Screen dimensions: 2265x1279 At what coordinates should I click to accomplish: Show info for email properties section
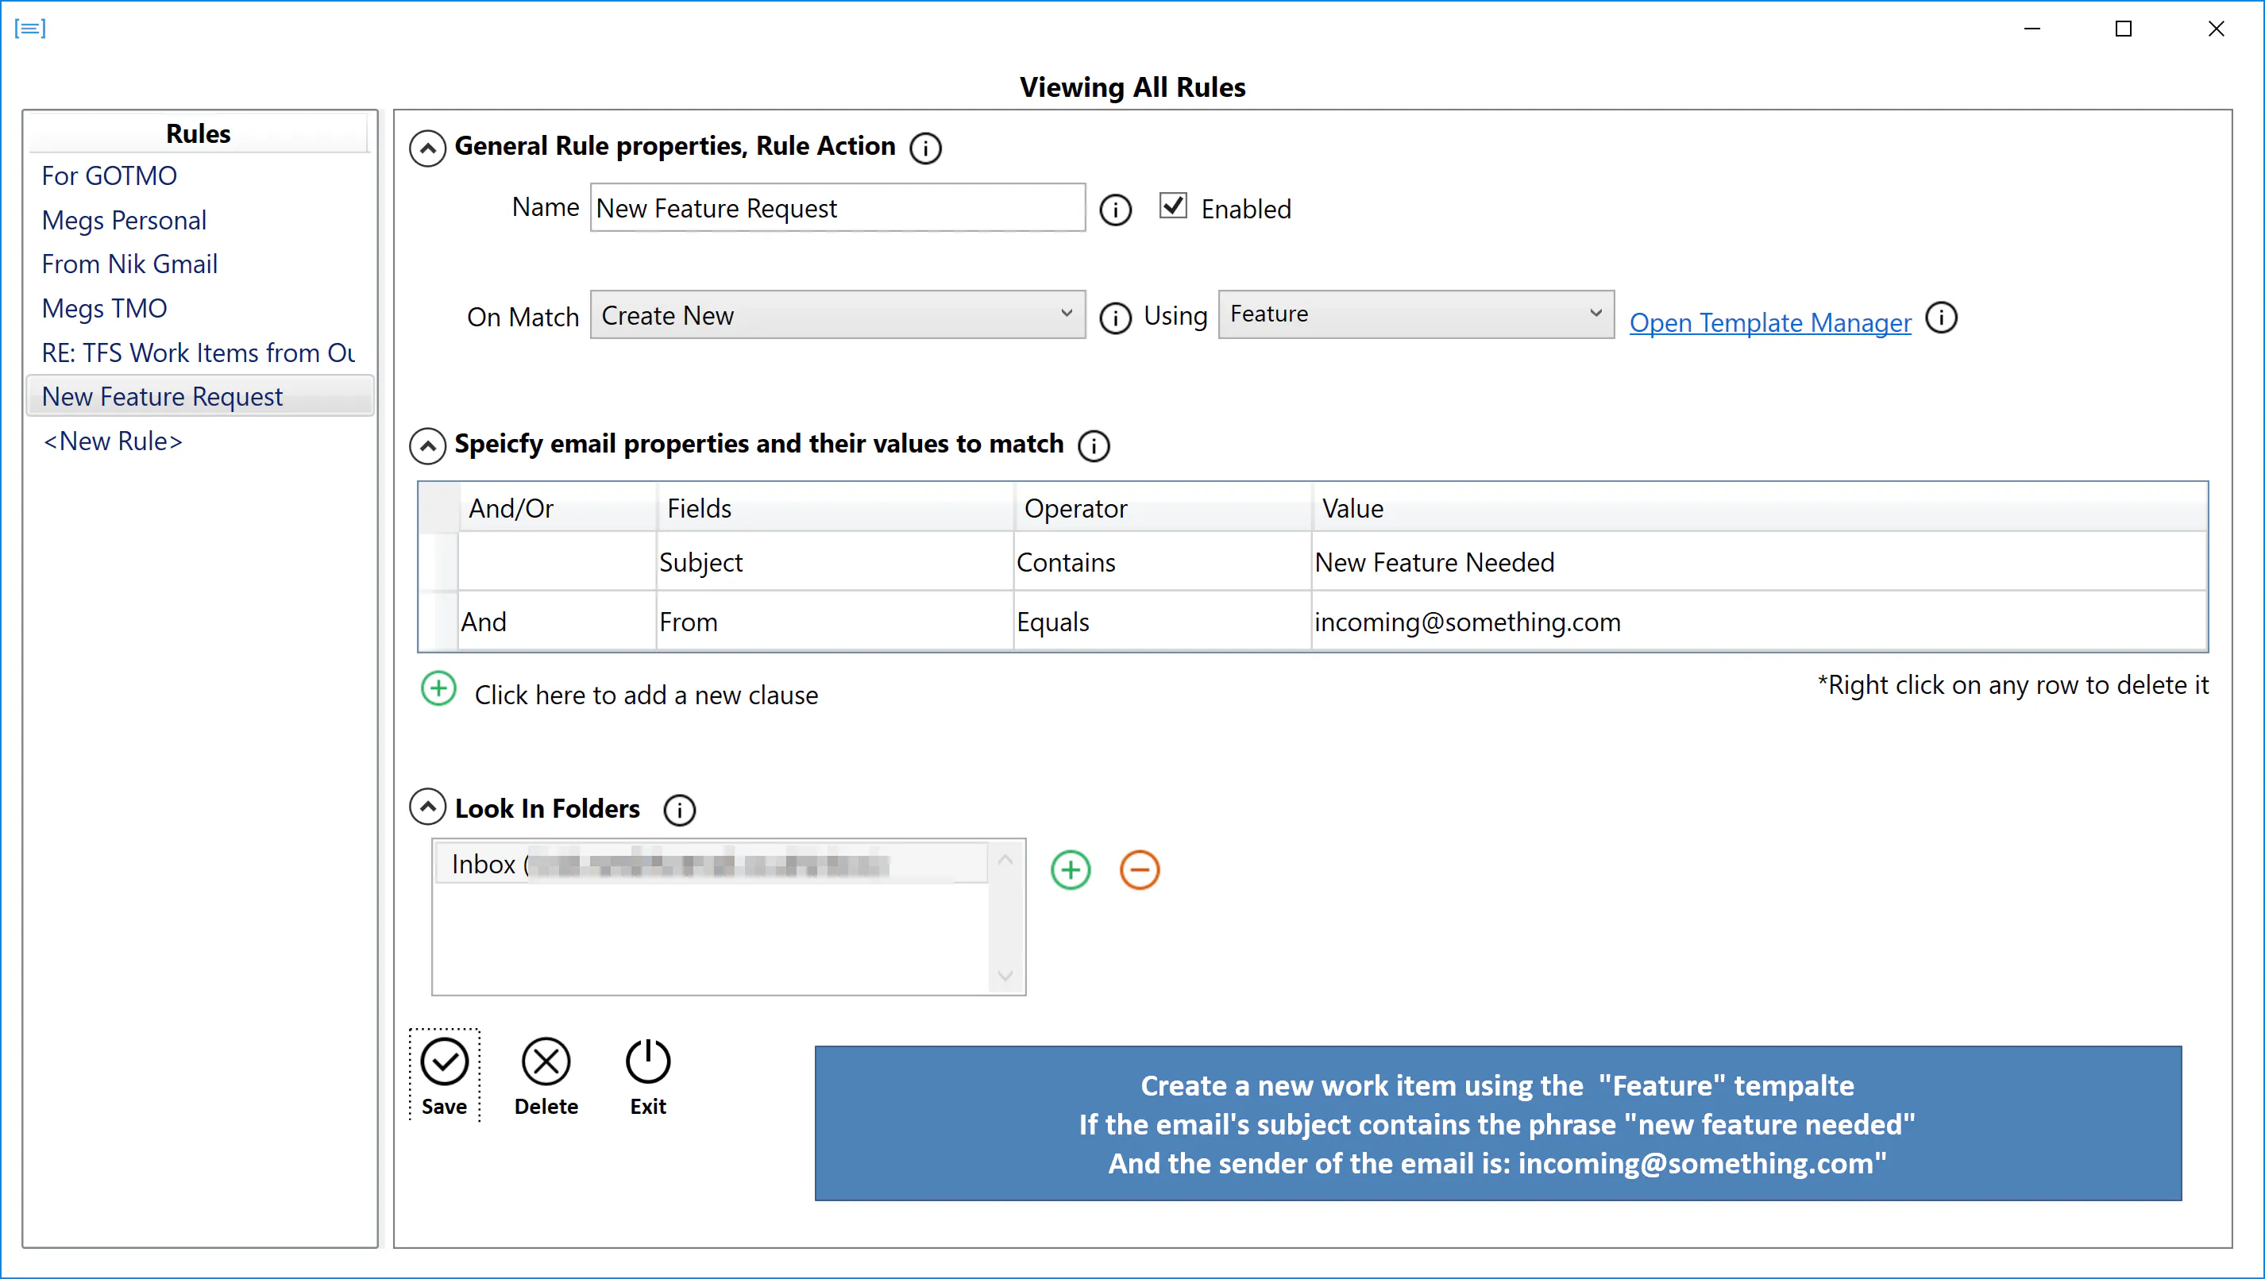coord(1094,445)
